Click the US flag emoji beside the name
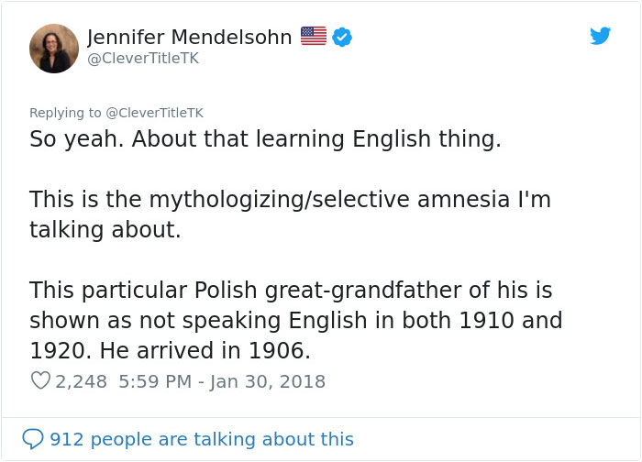642x462 pixels. click(314, 37)
